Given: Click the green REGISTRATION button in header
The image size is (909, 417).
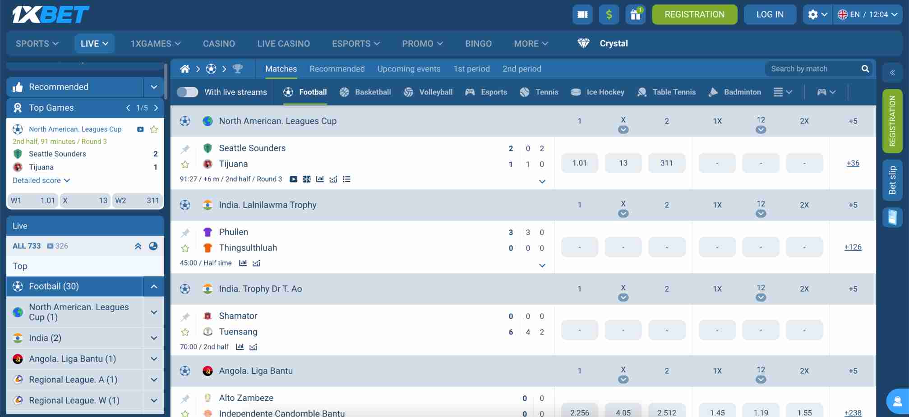Looking at the screenshot, I should point(695,14).
